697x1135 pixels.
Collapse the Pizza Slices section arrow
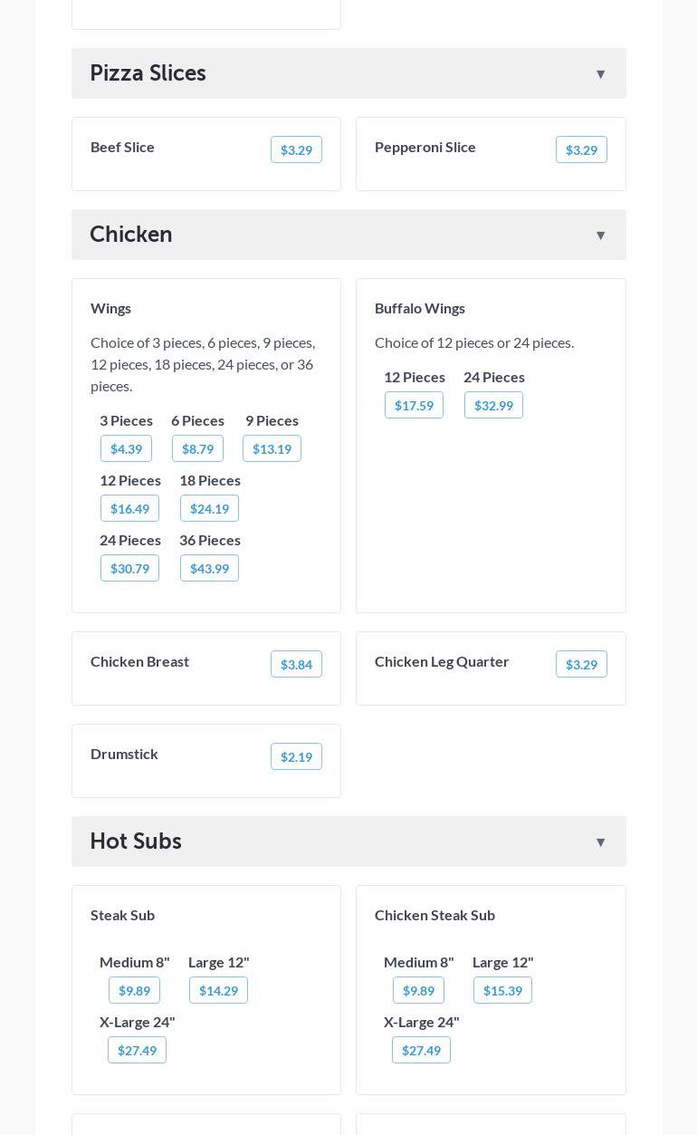point(600,74)
